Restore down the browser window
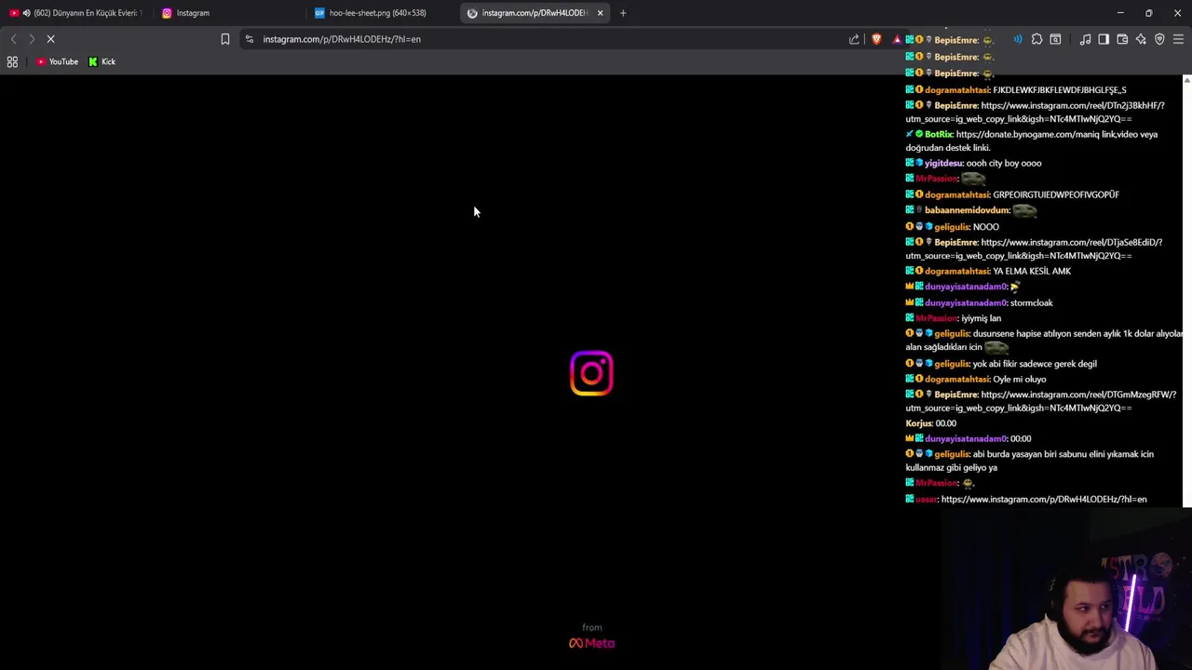1192x670 pixels. (x=1148, y=13)
